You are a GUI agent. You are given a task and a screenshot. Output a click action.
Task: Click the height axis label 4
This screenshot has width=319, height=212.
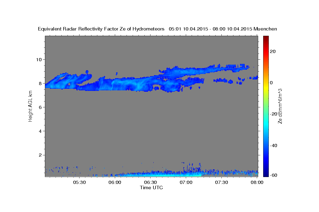click(41, 131)
